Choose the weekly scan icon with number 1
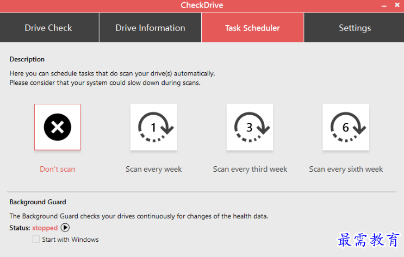404x257 pixels. [x=153, y=127]
